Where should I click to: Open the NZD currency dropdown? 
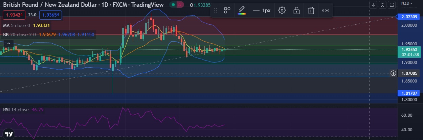407,3
